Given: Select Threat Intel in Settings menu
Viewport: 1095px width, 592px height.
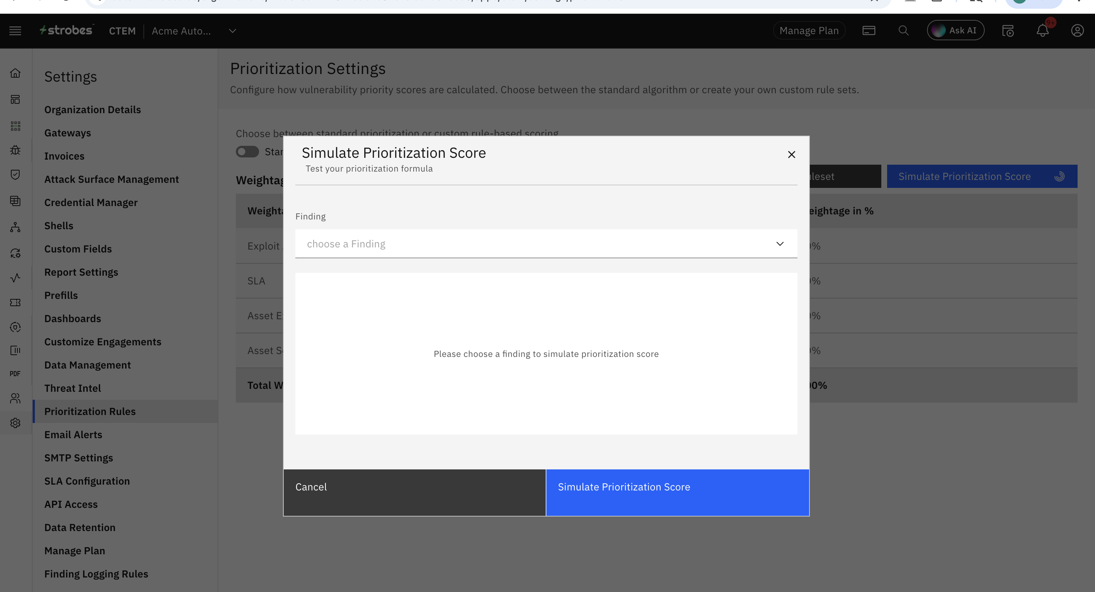Looking at the screenshot, I should (x=72, y=388).
